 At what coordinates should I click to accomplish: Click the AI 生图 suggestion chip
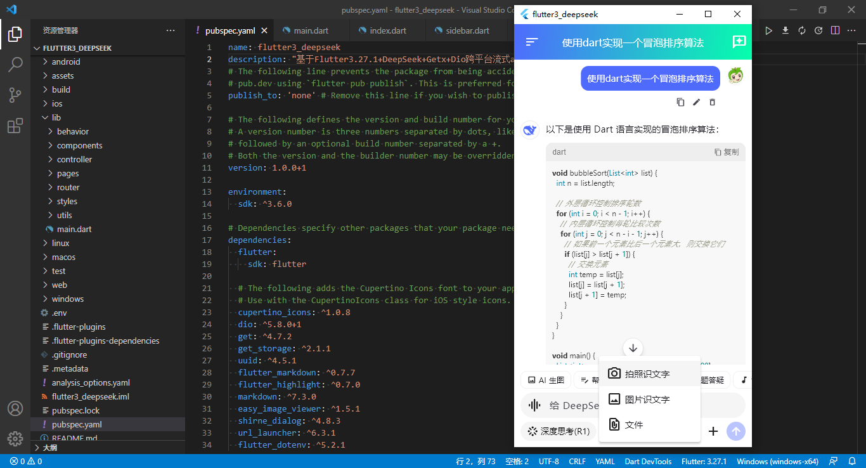tap(545, 380)
